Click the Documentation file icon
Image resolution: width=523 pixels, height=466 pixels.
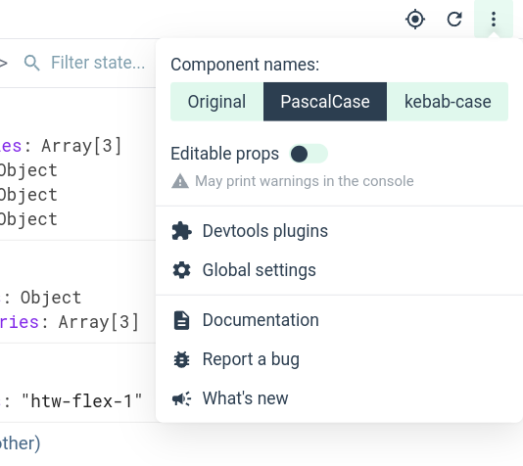[x=181, y=321]
